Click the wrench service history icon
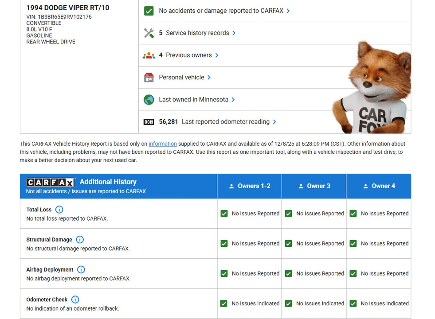 point(149,33)
